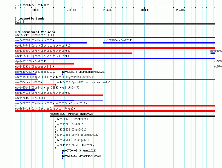222x168 pixels.
Task: Open the nsv1154463 (Lou2014) label
Action: pyautogui.click(x=30, y=98)
